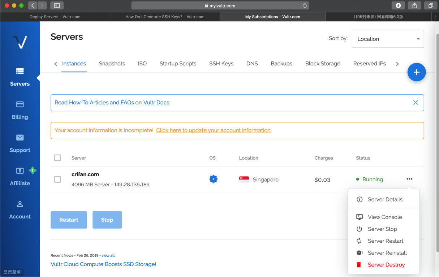Check the select-all servers checkbox
The width and height of the screenshot is (439, 277).
click(57, 158)
